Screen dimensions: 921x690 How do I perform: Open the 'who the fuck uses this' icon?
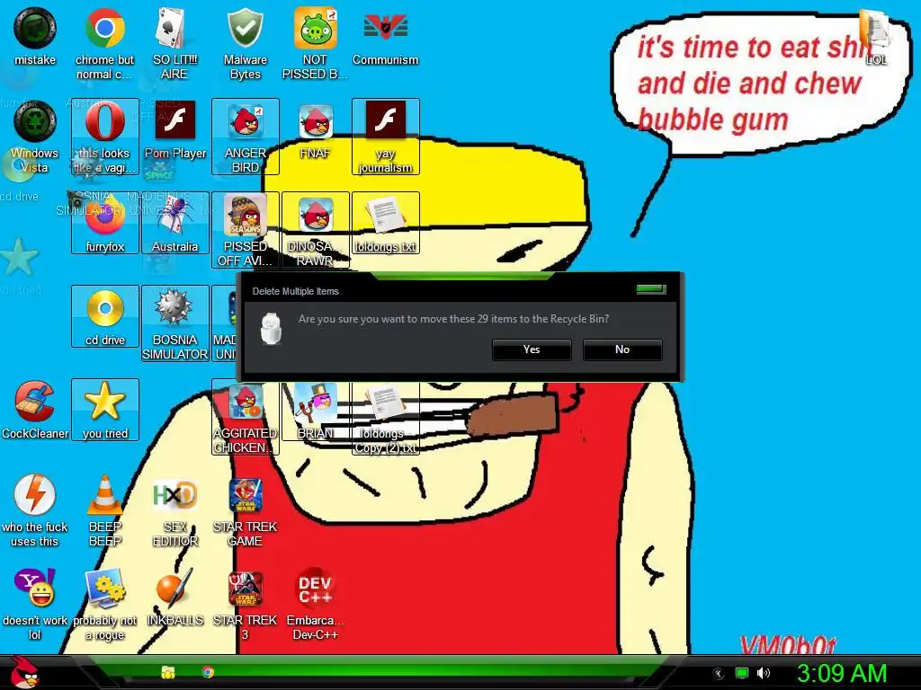35,510
